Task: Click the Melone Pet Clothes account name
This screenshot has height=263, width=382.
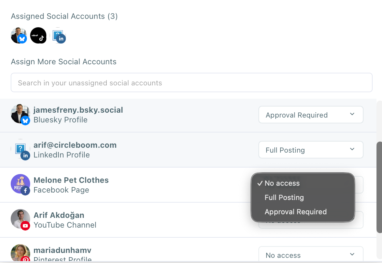Action: 71,180
